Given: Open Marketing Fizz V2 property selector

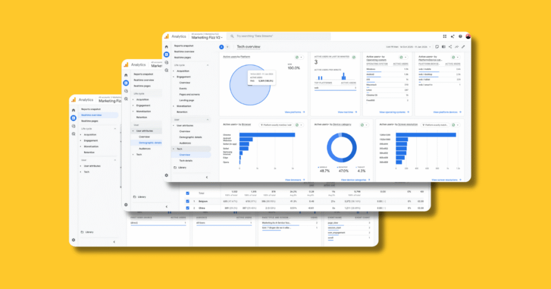Looking at the screenshot, I should pyautogui.click(x=207, y=38).
